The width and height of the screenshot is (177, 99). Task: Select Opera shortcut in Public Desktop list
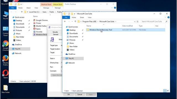point(37,29)
